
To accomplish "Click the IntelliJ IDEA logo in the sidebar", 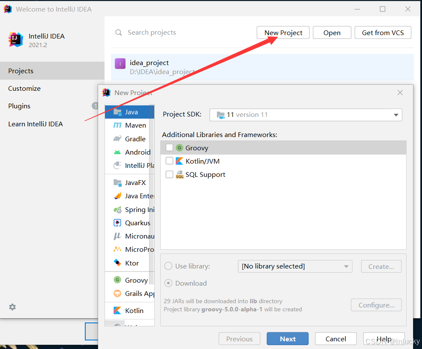I will [15, 39].
